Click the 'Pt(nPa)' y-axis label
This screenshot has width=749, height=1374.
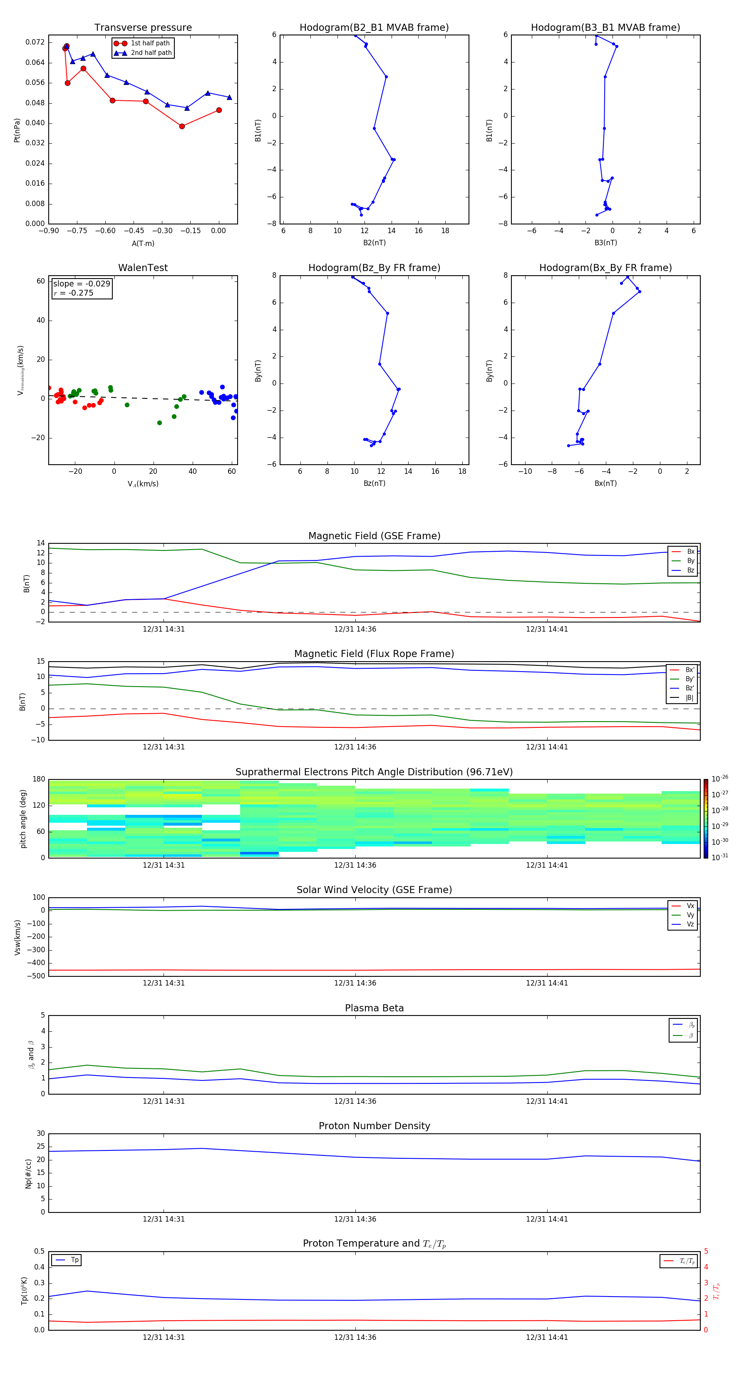17,130
